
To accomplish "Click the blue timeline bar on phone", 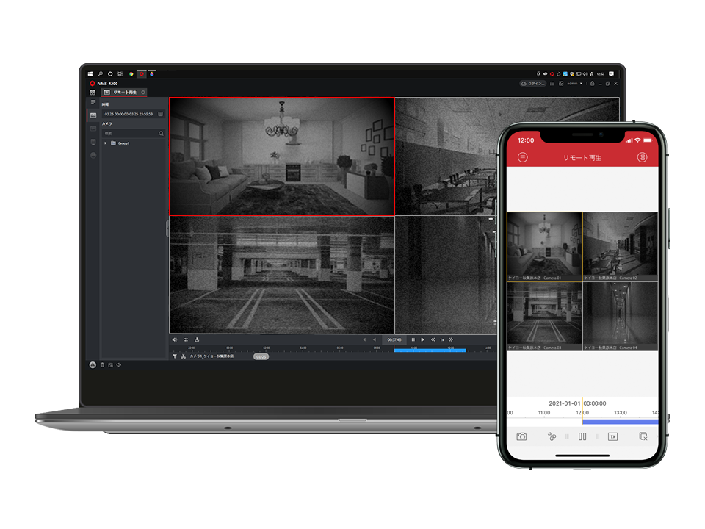I will click(620, 422).
